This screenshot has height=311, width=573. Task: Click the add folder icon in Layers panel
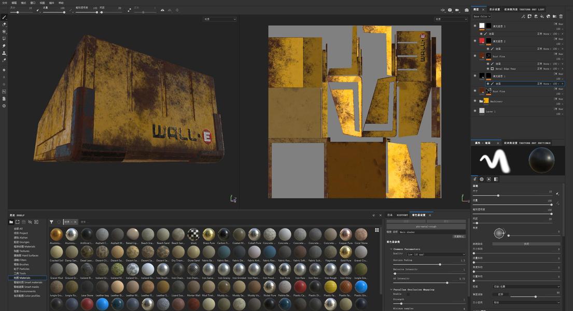[554, 17]
